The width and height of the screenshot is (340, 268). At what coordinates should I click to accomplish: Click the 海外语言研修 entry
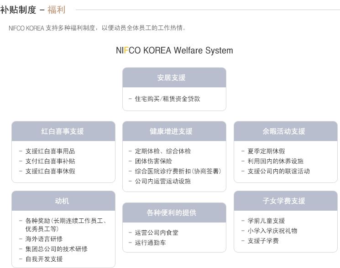coord(44,239)
